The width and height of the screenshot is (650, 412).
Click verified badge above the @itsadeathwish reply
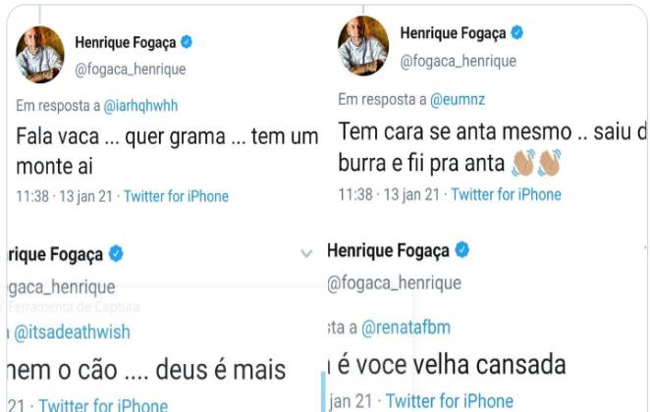pyautogui.click(x=115, y=253)
